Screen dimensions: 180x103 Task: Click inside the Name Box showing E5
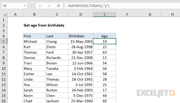coord(13,6)
